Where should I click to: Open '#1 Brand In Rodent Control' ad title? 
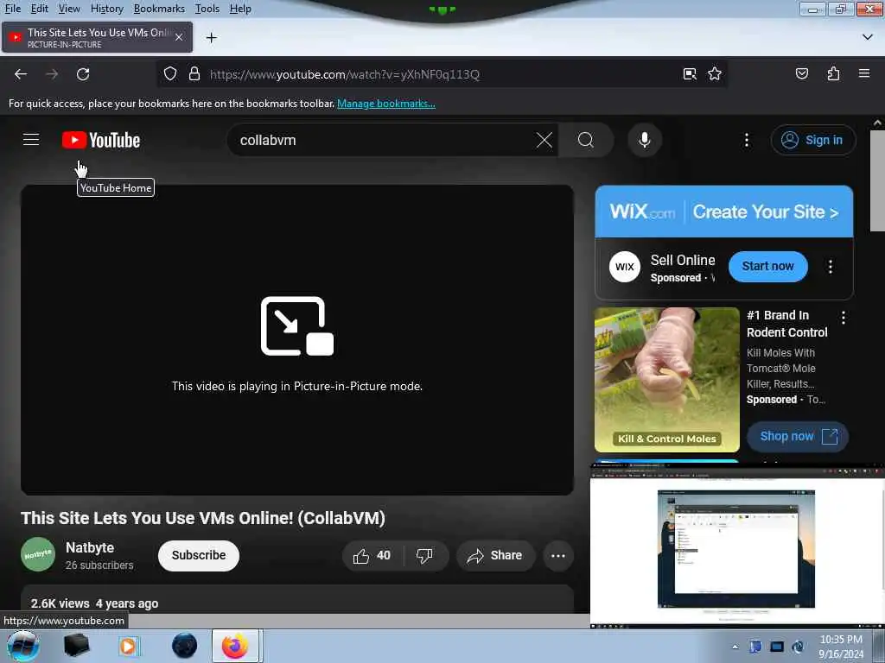click(786, 324)
